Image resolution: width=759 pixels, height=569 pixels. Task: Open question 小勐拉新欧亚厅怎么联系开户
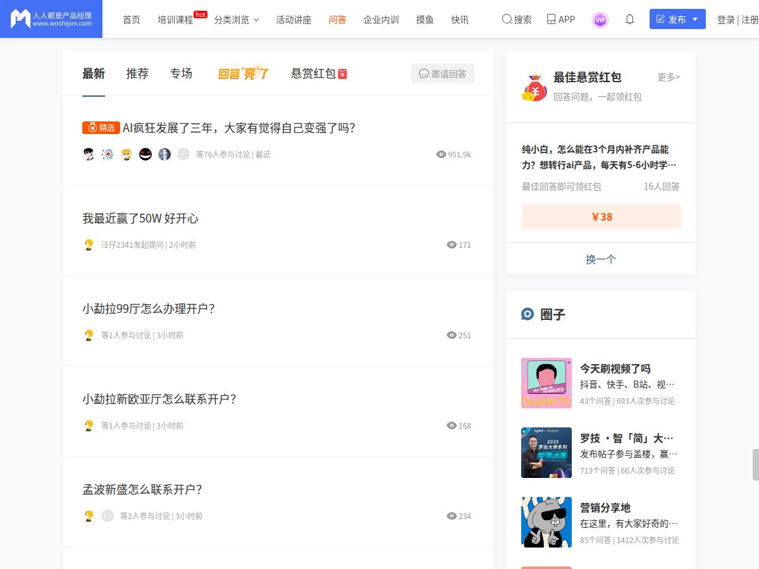coord(159,399)
